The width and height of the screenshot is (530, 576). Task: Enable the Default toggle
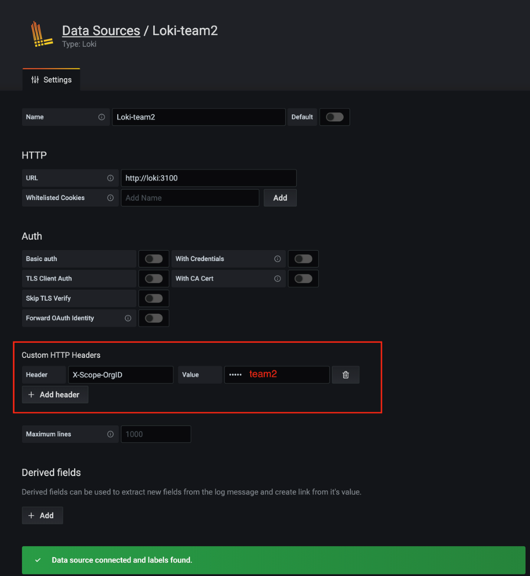tap(334, 117)
